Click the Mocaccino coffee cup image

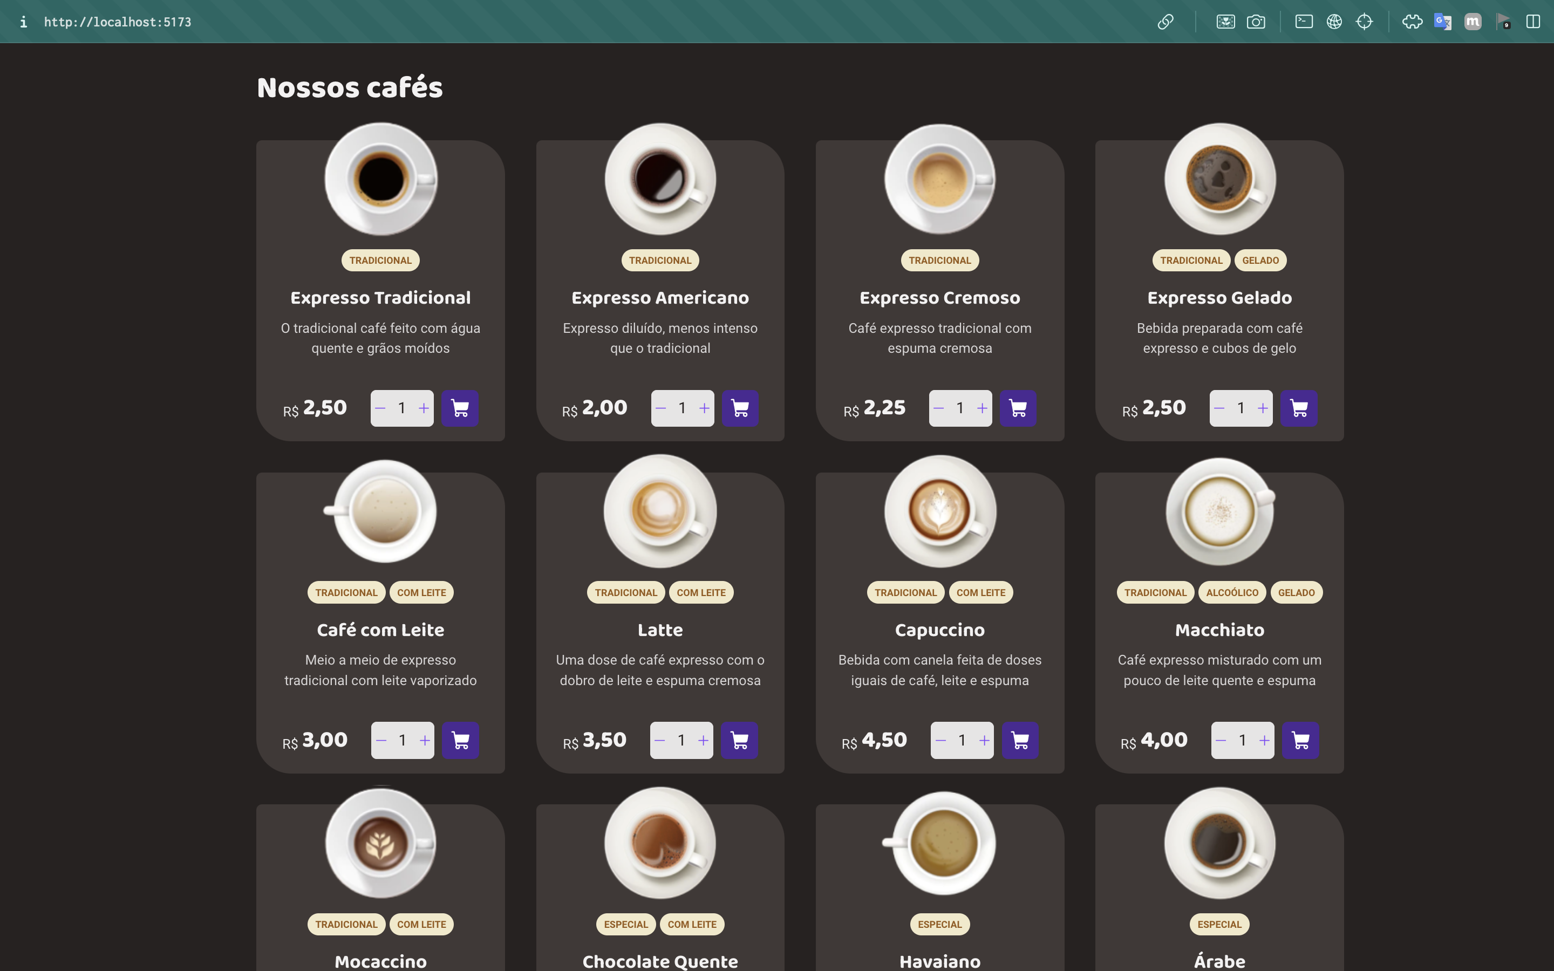click(x=381, y=843)
